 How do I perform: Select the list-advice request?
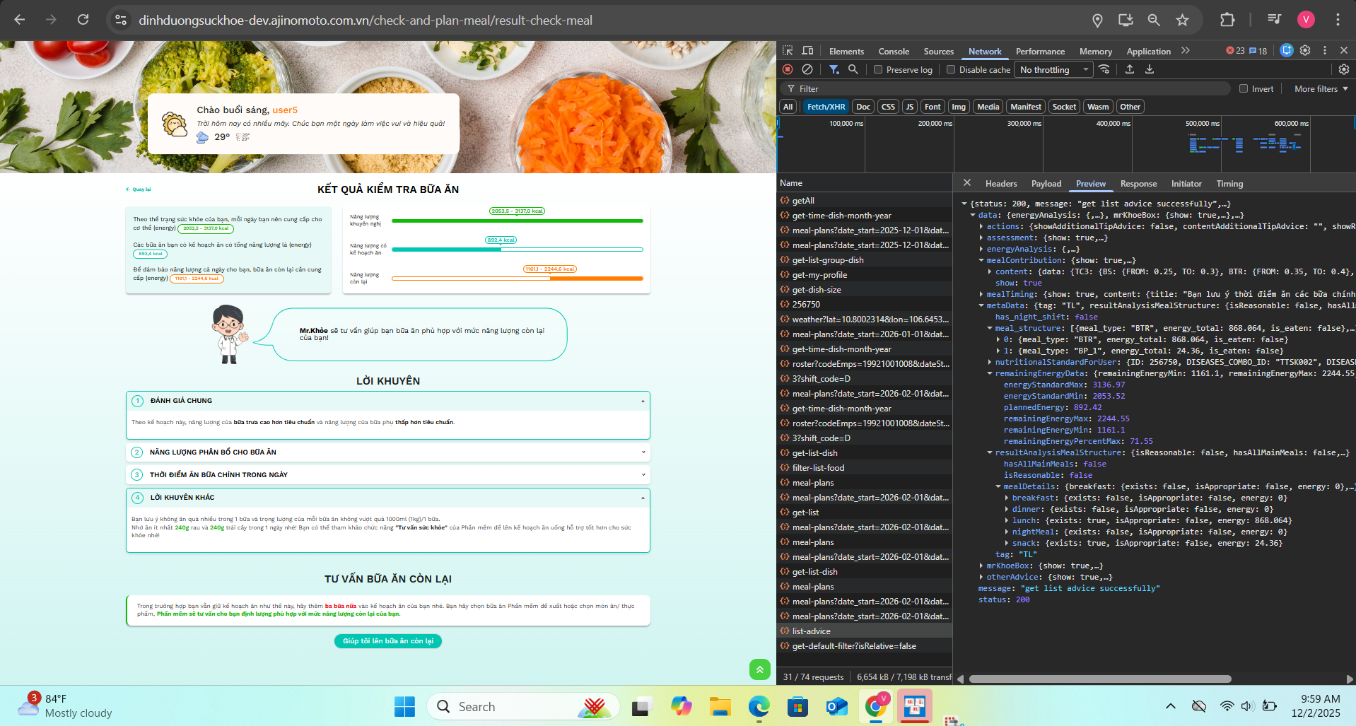(864, 631)
